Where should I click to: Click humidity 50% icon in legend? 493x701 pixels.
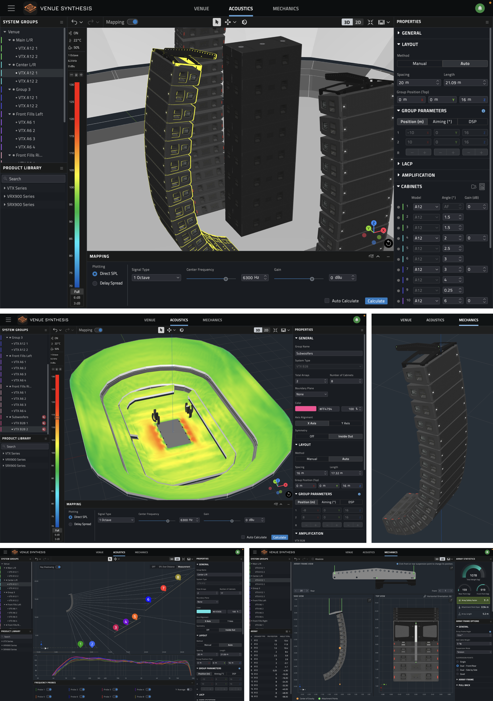tap(70, 48)
